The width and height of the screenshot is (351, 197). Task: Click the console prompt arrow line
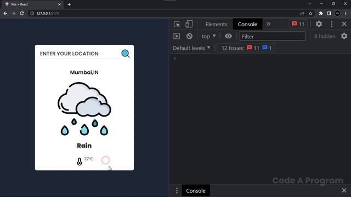click(260, 59)
